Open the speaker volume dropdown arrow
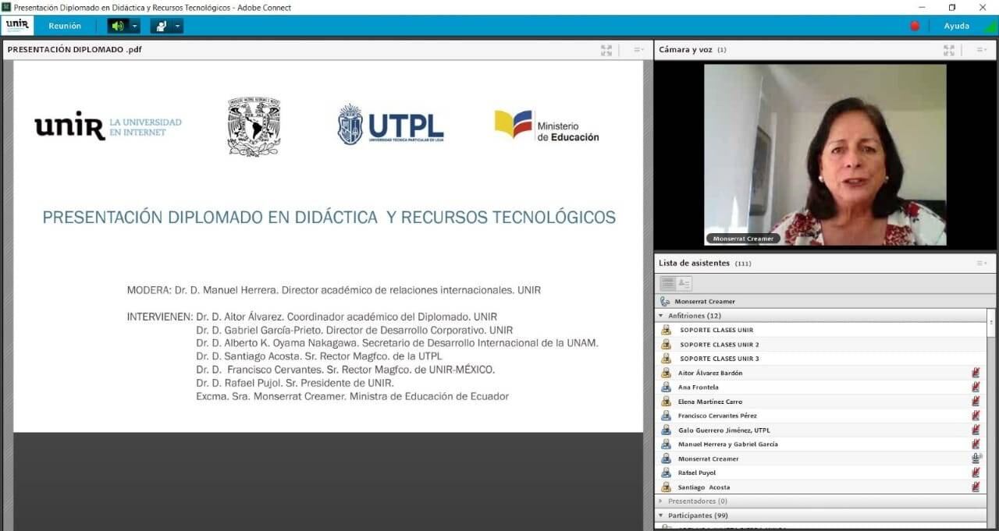The image size is (999, 531). [x=135, y=26]
